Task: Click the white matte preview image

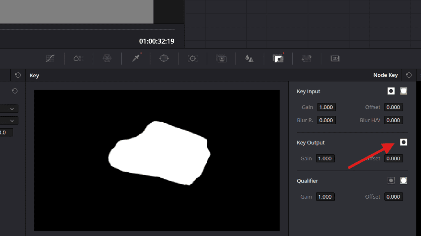Action: pyautogui.click(x=157, y=160)
